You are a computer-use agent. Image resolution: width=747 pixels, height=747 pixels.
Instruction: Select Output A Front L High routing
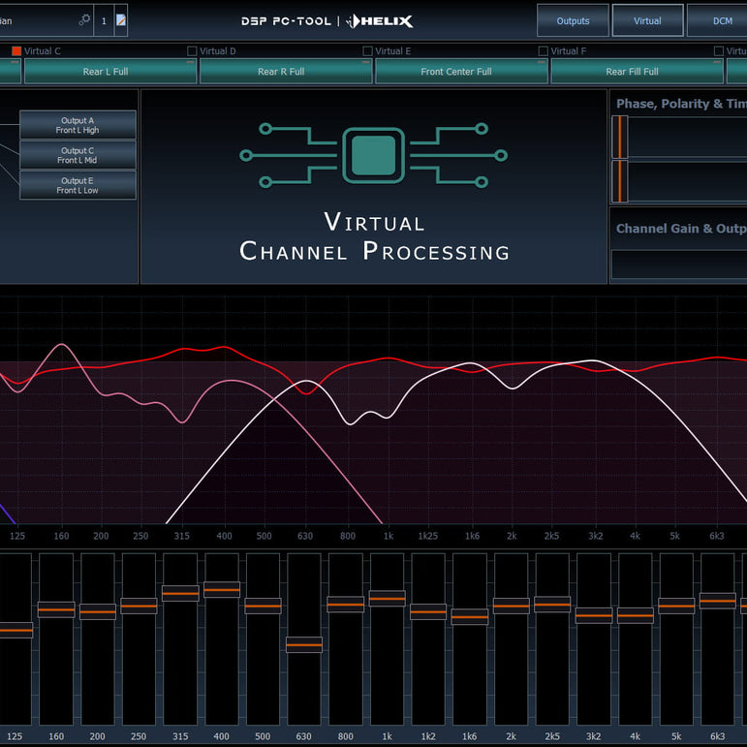[78, 125]
